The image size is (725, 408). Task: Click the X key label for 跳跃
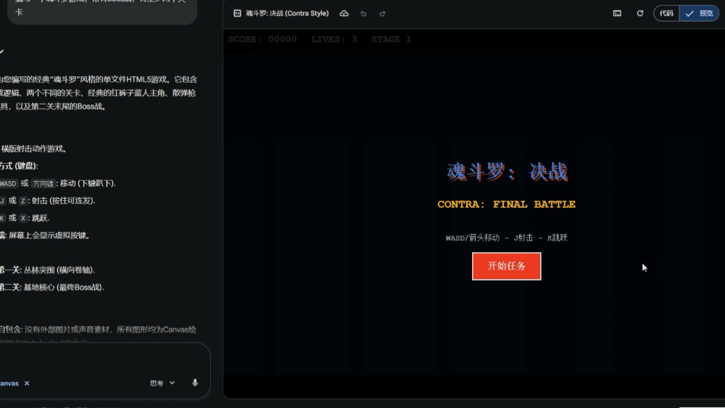23,218
